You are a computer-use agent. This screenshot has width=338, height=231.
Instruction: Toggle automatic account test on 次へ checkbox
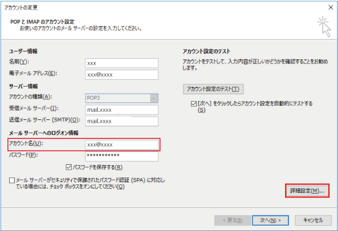tap(194, 104)
